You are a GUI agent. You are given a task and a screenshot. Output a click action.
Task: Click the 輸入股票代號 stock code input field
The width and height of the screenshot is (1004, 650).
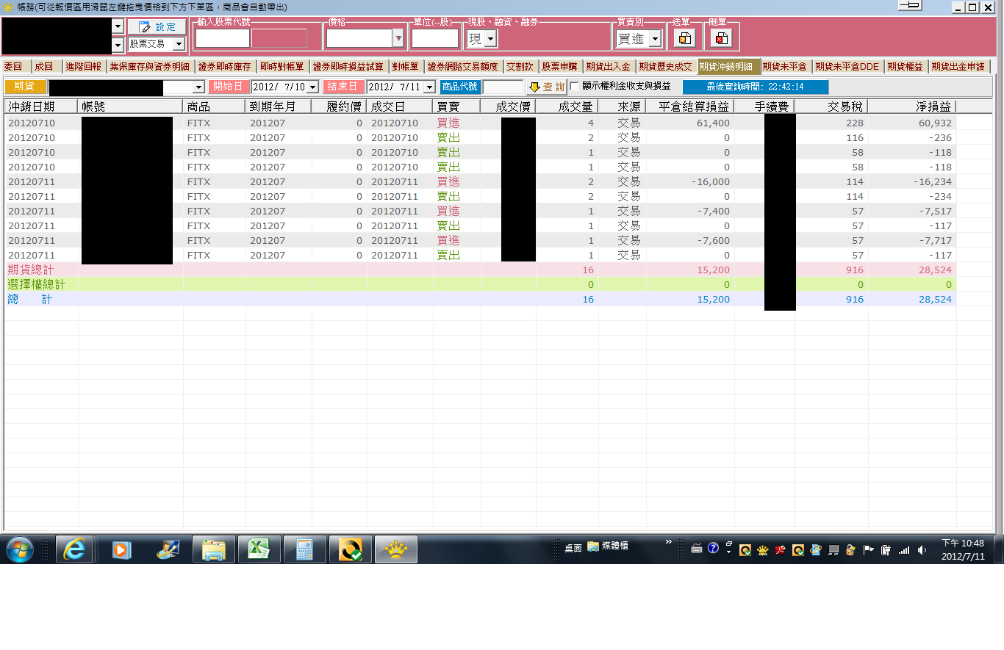[223, 38]
